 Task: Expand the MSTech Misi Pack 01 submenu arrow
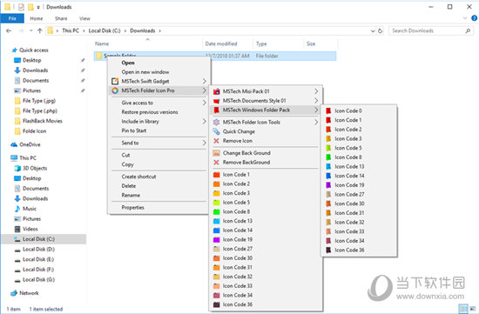click(x=316, y=91)
